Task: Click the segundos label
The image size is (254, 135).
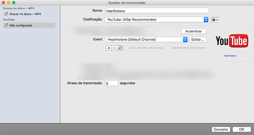Action: pos(128,83)
